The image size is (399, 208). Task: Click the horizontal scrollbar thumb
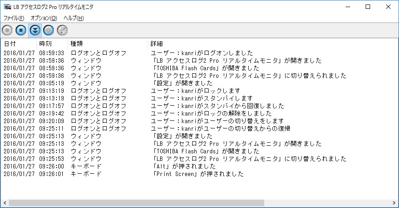click(137, 203)
